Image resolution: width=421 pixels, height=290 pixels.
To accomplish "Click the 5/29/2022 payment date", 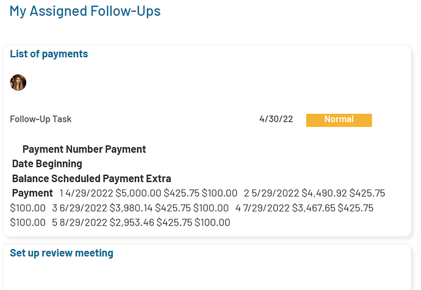I will [x=275, y=193].
